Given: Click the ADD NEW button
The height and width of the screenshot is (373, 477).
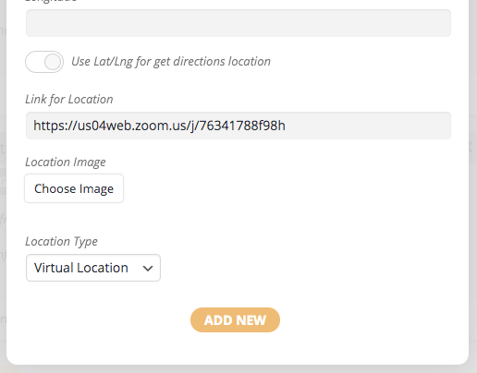Looking at the screenshot, I should [x=235, y=320].
